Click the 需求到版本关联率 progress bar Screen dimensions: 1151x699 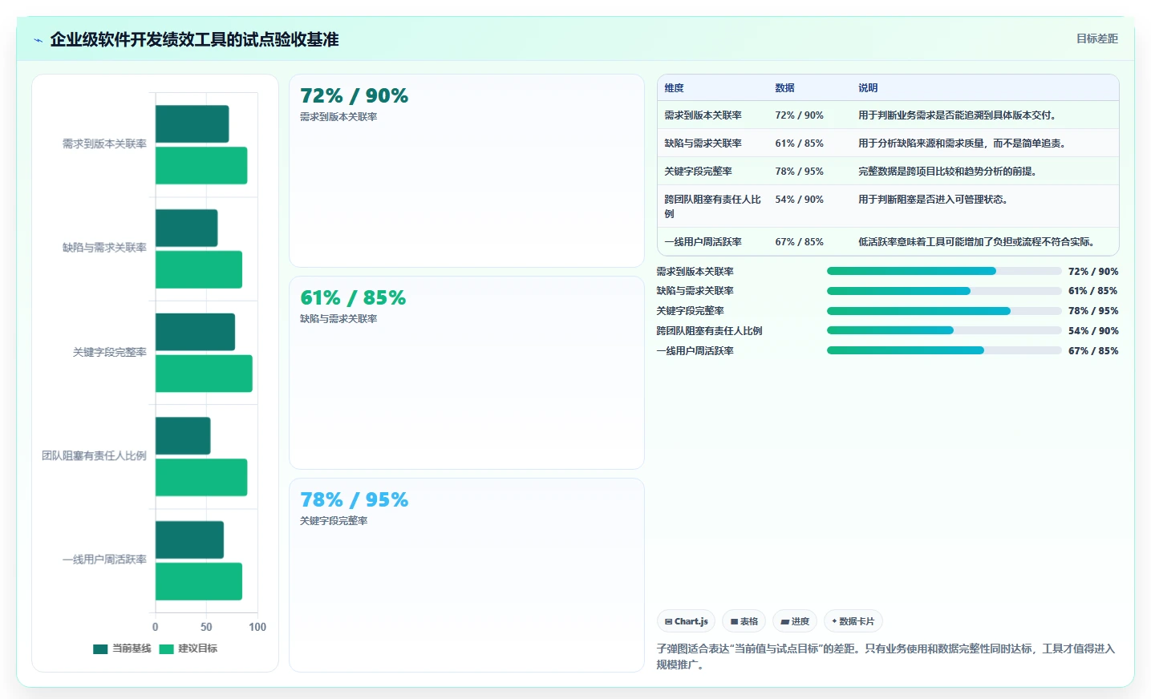click(944, 271)
